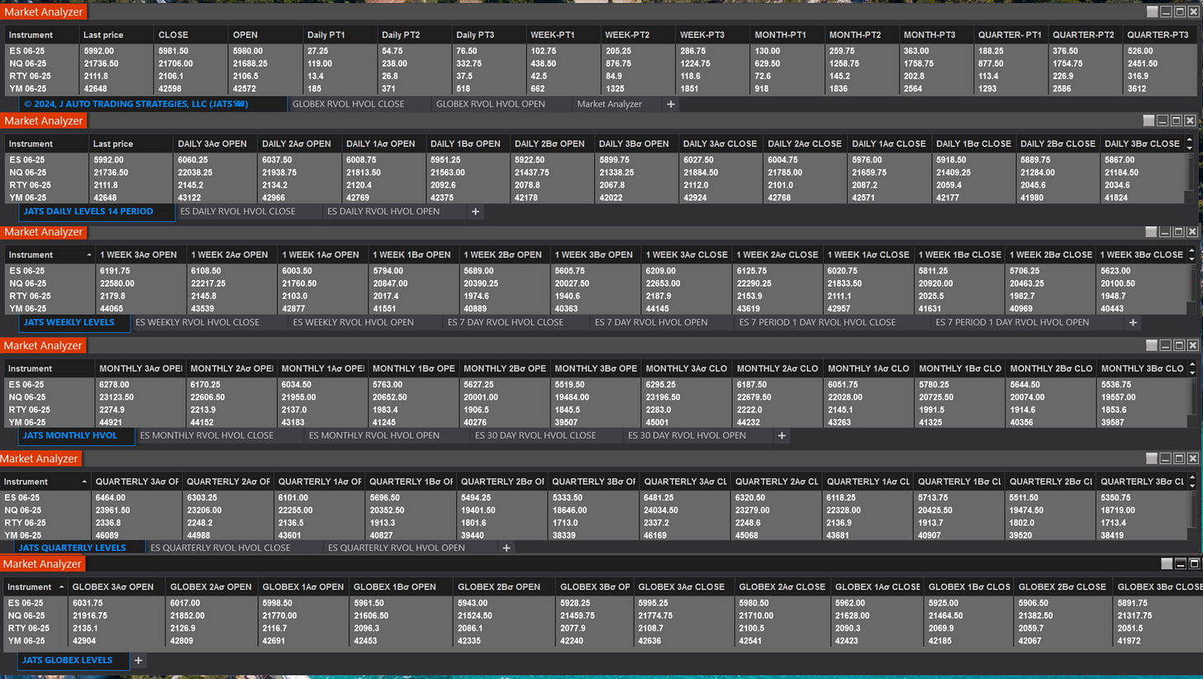Image resolution: width=1203 pixels, height=679 pixels.
Task: Add a new tab after the Market Analyzer tab
Action: [671, 104]
